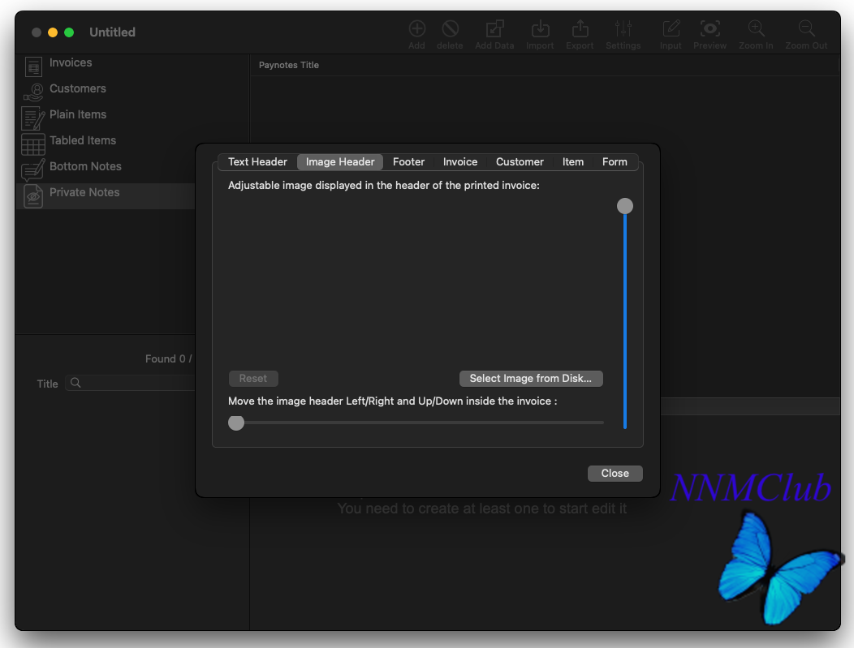This screenshot has height=648, width=854.
Task: Click the horizontal image position slider knob
Action: coord(236,423)
